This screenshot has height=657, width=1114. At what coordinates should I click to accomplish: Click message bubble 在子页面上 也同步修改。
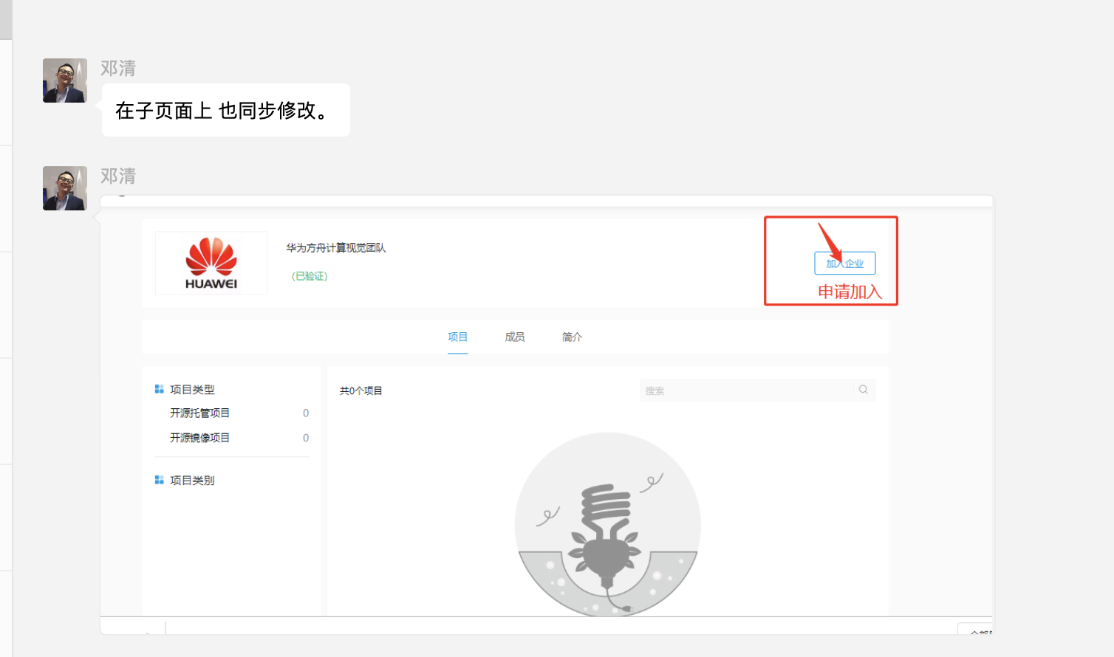pyautogui.click(x=225, y=110)
